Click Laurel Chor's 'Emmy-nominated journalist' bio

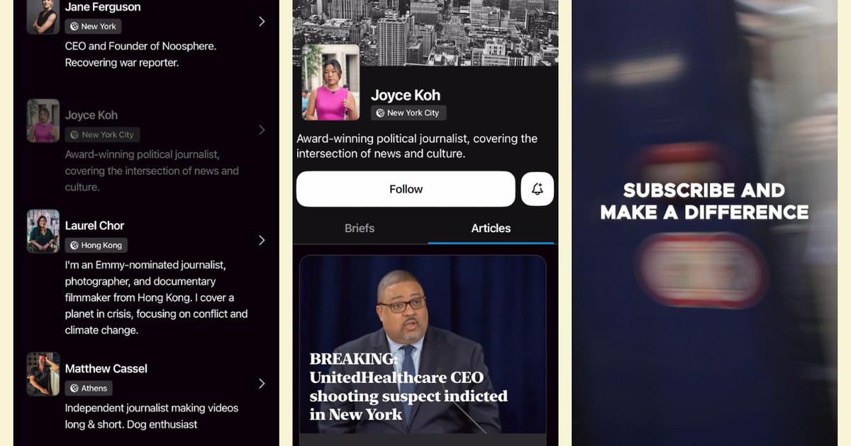point(157,297)
